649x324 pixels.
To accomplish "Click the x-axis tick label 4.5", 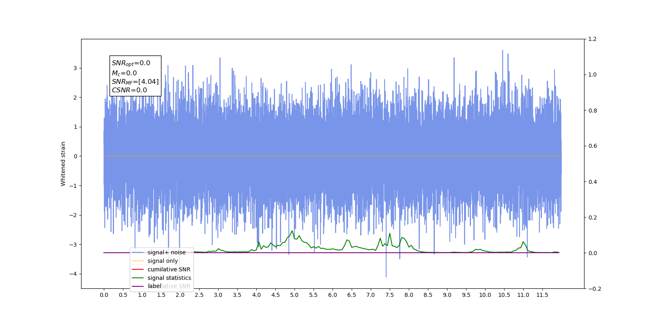I will pos(275,295).
